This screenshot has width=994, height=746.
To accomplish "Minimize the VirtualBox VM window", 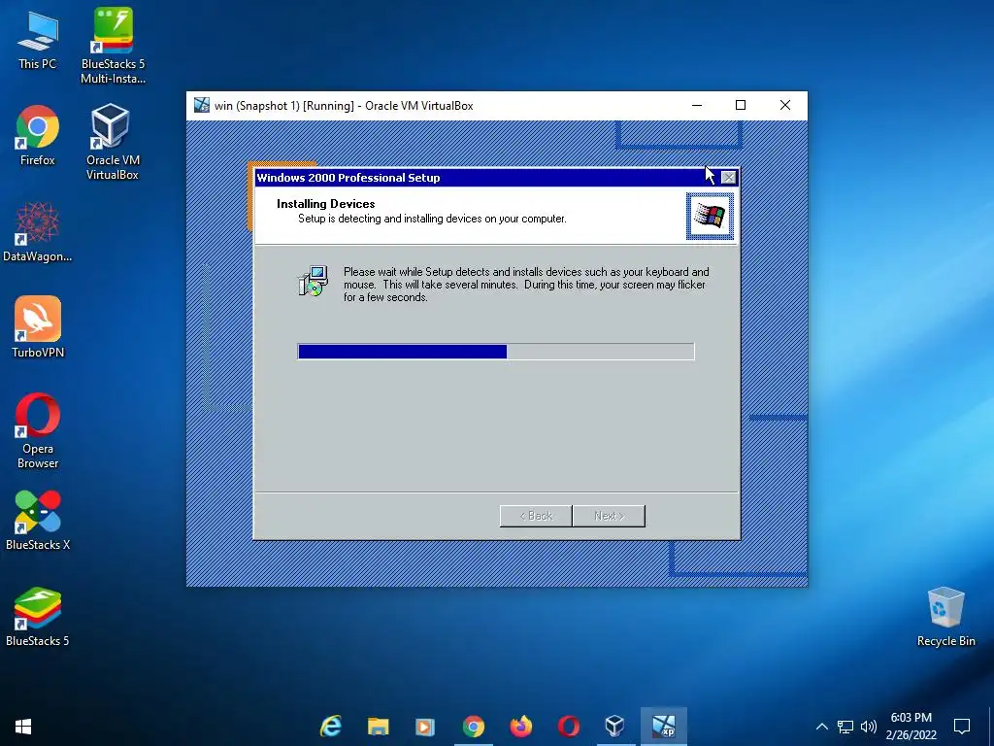I will coord(697,105).
